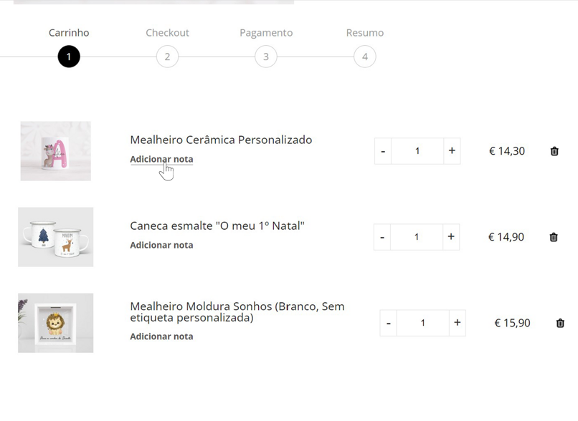This screenshot has height=421, width=578.
Task: Decrease quantity of Caneca esmalte mug
Action: coord(382,237)
